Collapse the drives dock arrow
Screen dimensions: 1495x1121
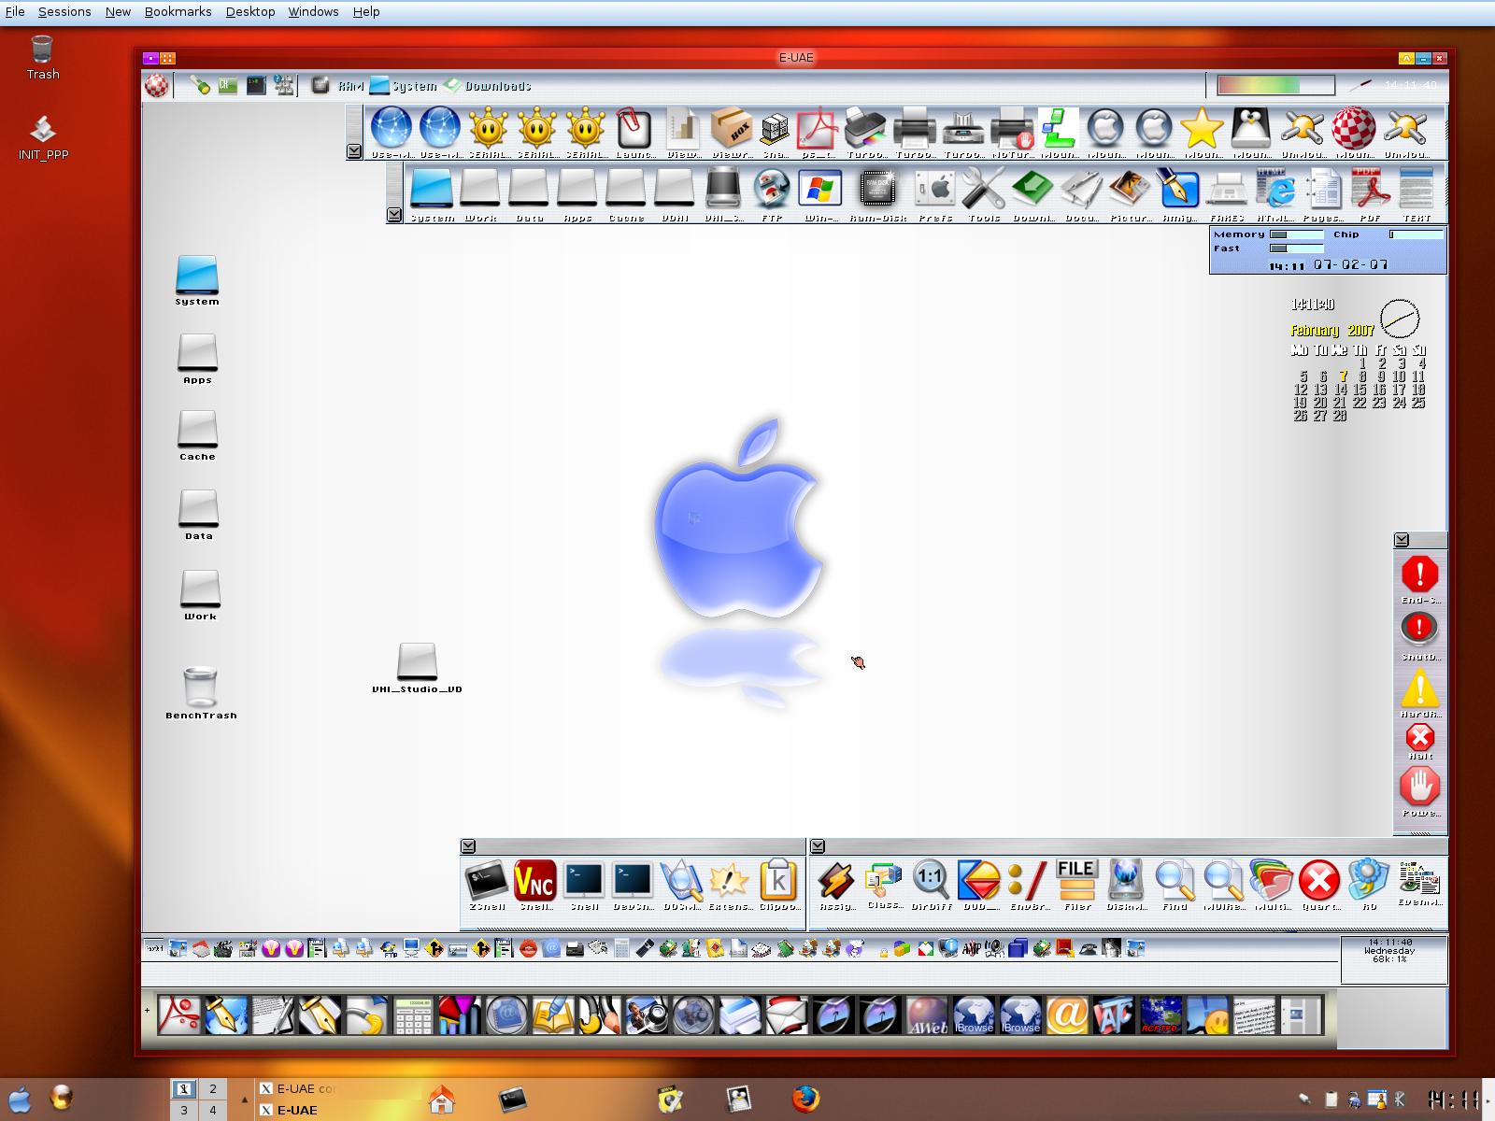pyautogui.click(x=394, y=215)
